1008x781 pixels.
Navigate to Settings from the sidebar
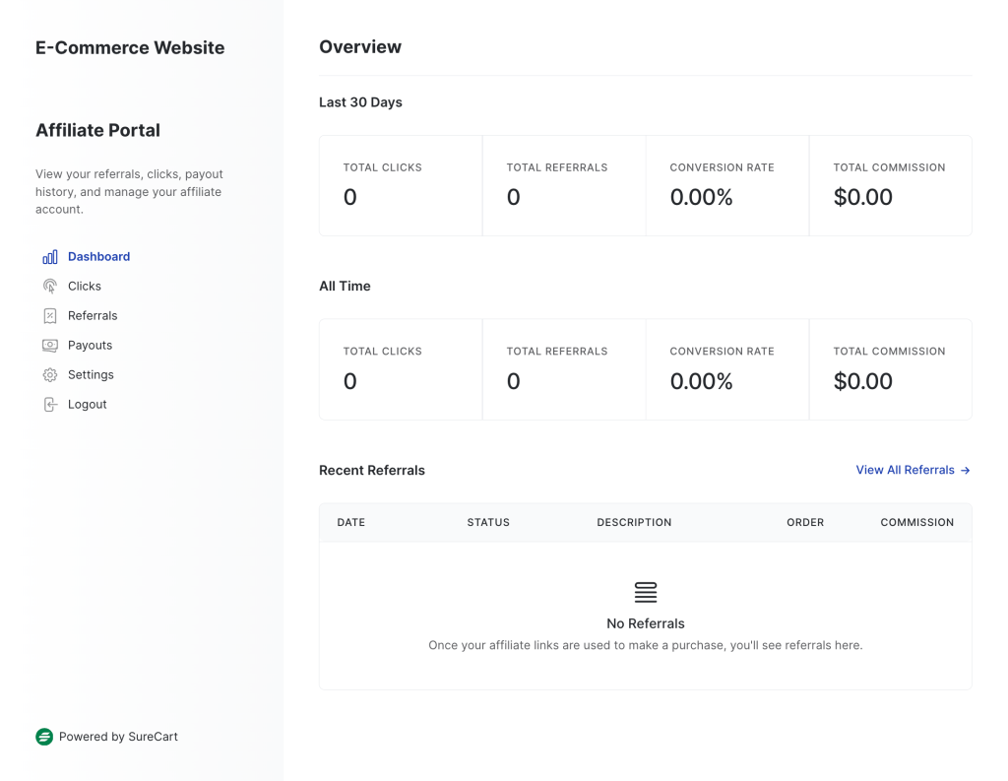[92, 374]
